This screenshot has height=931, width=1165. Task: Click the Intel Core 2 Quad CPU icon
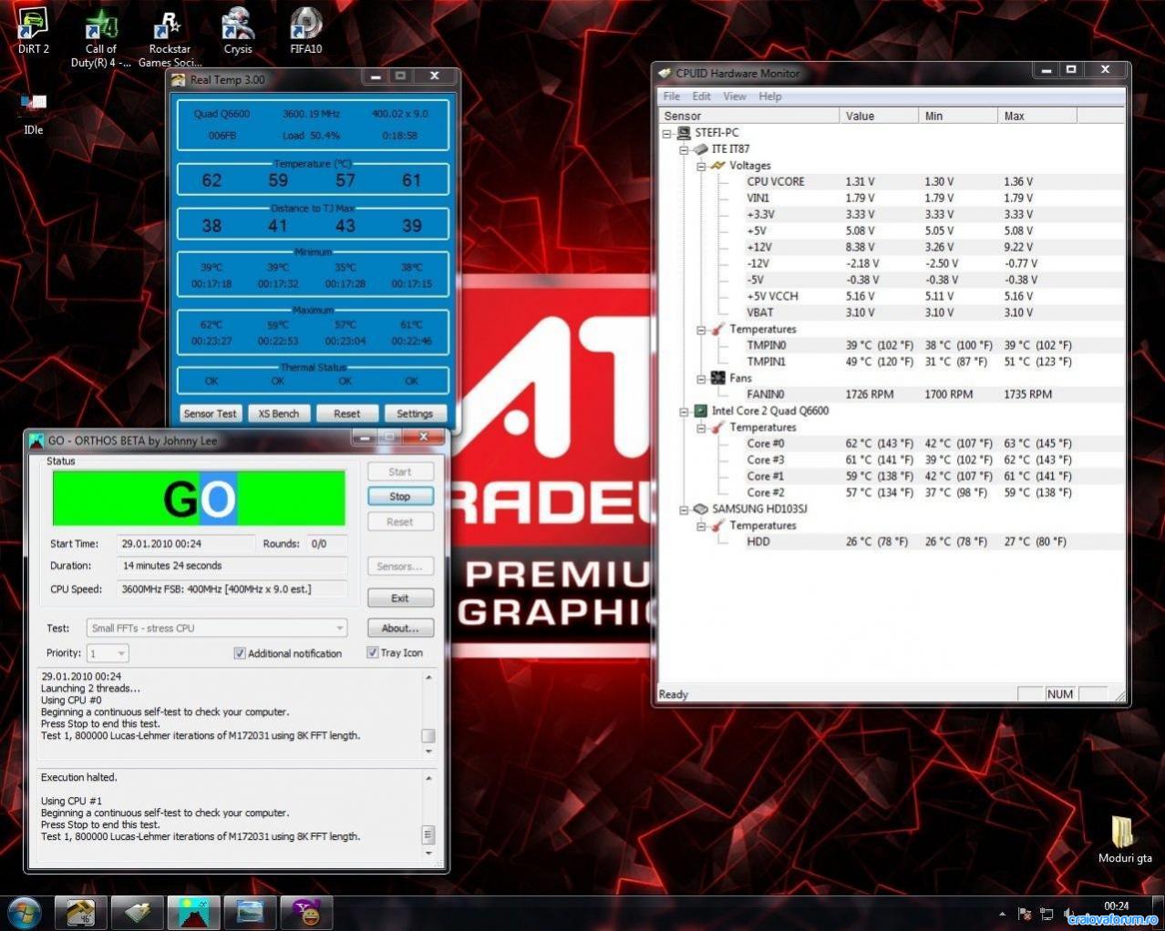pyautogui.click(x=701, y=411)
